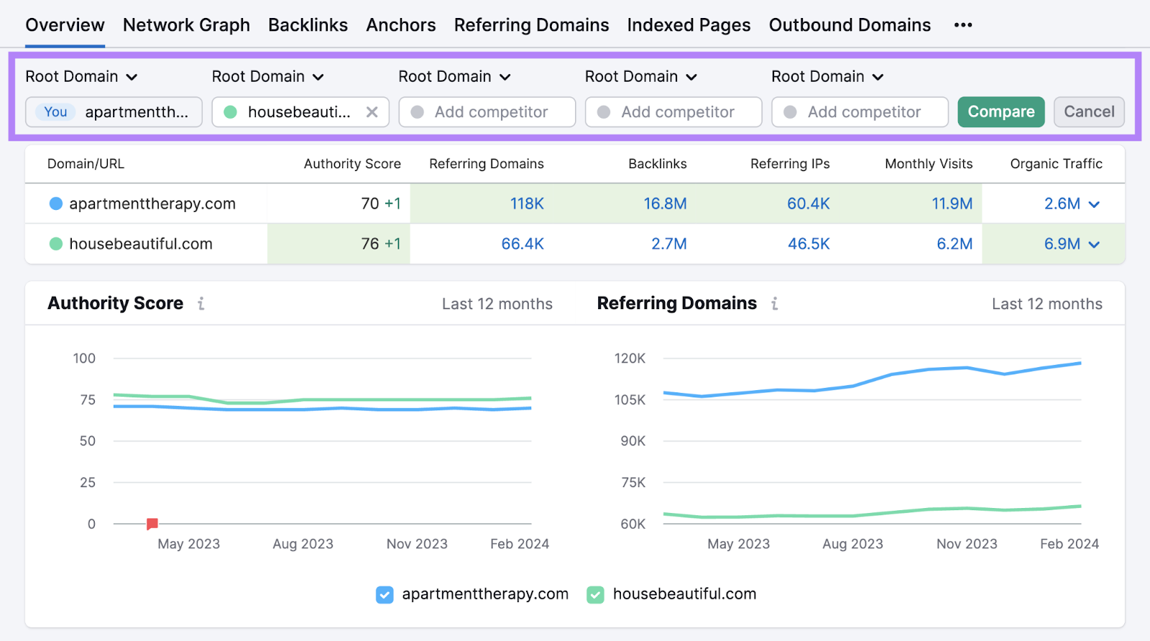Open second Root Domain dropdown
Screen dimensions: 1150x641
pos(267,76)
